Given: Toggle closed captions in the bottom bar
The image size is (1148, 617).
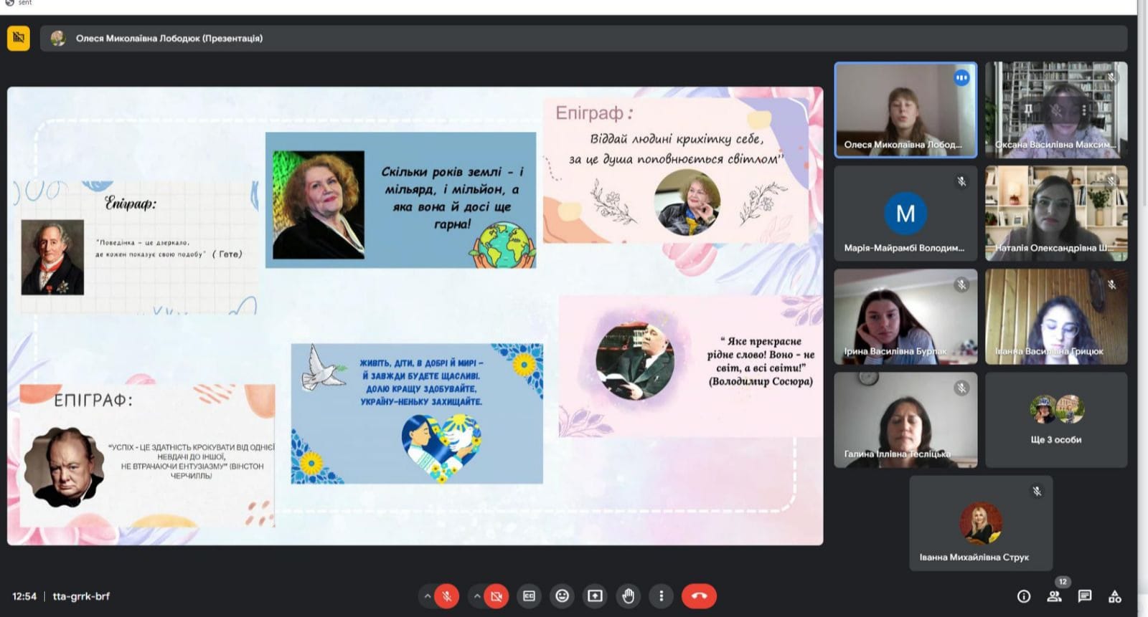Looking at the screenshot, I should click(529, 596).
